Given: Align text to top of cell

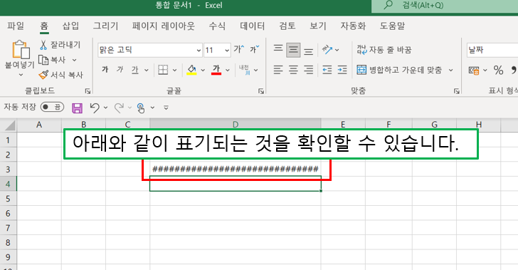Looking at the screenshot, I should [278, 48].
